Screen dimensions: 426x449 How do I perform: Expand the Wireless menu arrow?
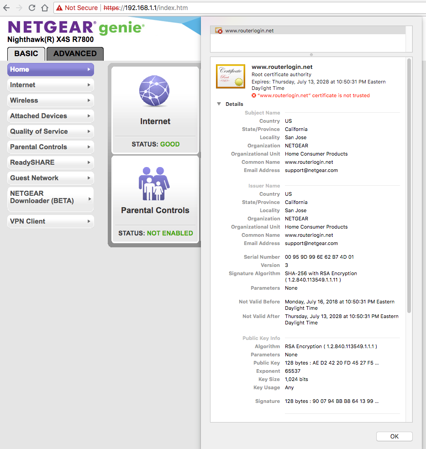[x=89, y=100]
